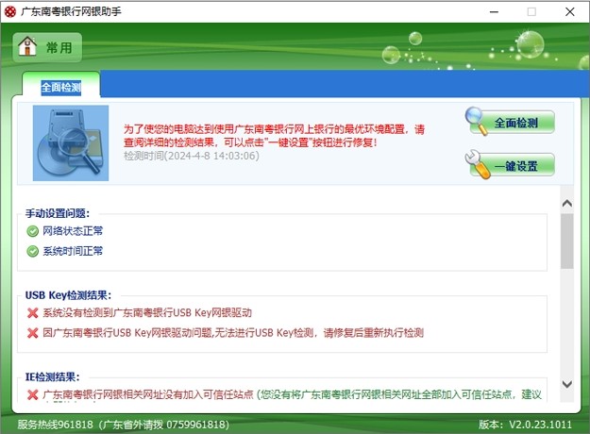This screenshot has width=590, height=434.
Task: Select the 无法进行USB Key检测 error row
Action: (x=233, y=332)
